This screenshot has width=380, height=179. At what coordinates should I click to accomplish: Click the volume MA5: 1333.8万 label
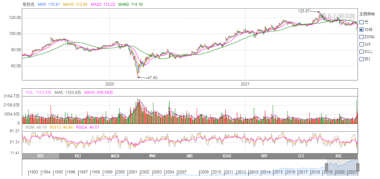67,92
